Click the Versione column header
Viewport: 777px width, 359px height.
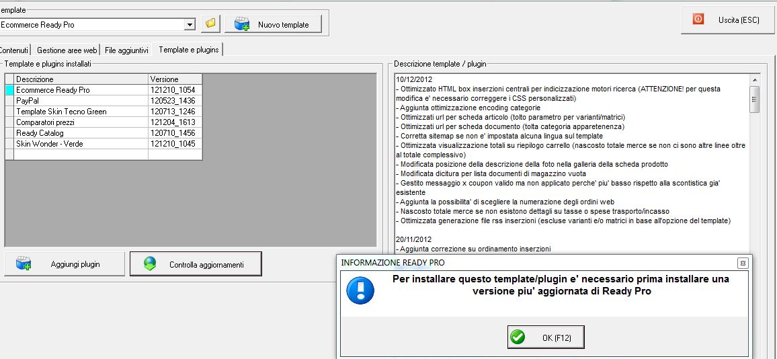pos(175,79)
